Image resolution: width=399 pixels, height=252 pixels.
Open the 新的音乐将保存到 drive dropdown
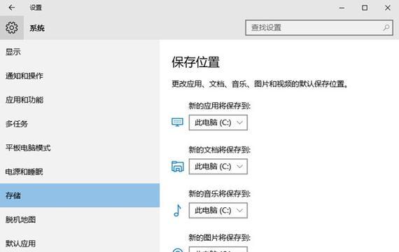tap(218, 211)
